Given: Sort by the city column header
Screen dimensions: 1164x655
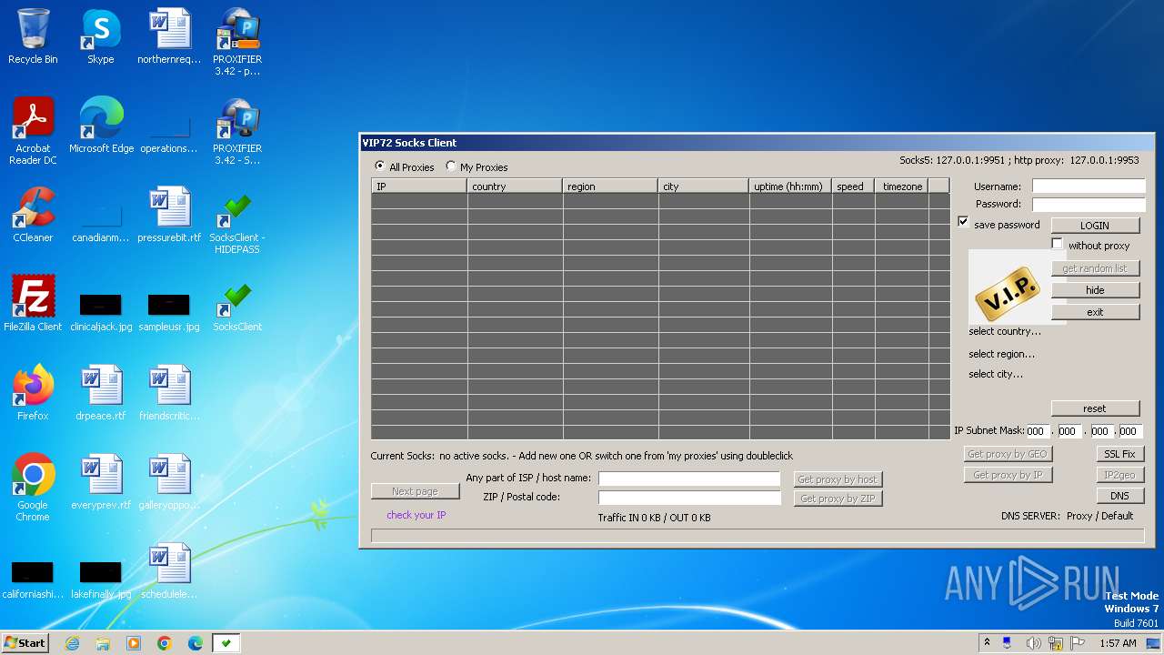Looking at the screenshot, I should pos(704,186).
